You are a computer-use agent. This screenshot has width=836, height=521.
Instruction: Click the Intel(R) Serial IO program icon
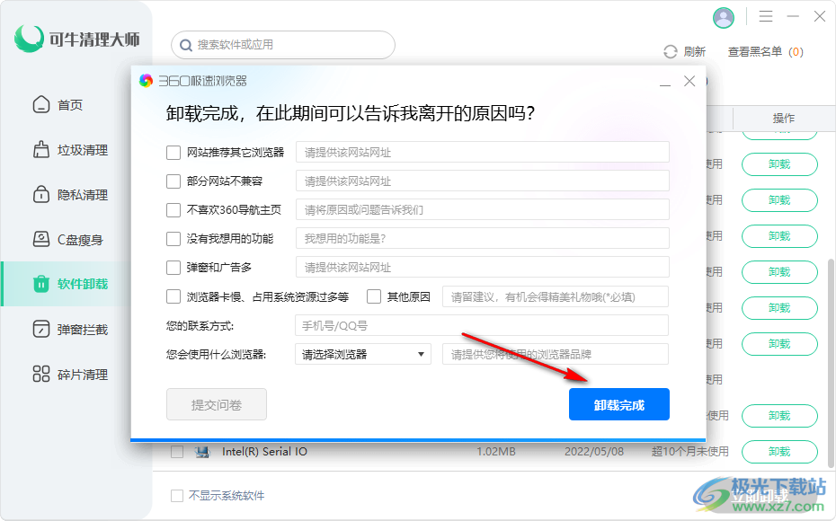(x=202, y=452)
